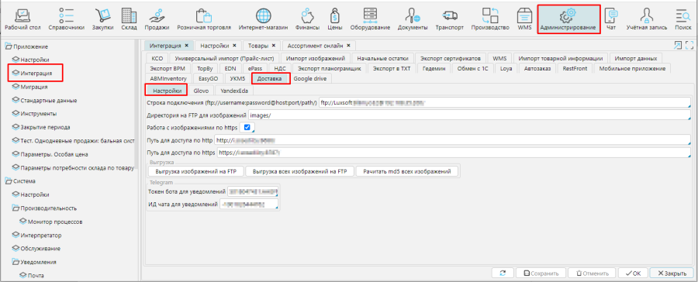Switch to the Google drive tab
This screenshot has width=698, height=282.
point(310,79)
